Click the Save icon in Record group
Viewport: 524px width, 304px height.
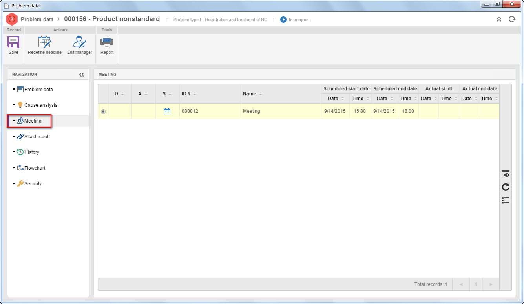(13, 42)
